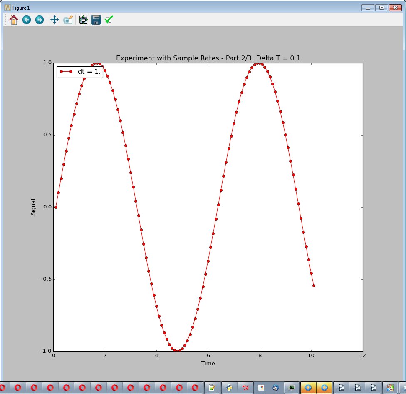Open the monitor taskbar icon

pos(292,388)
